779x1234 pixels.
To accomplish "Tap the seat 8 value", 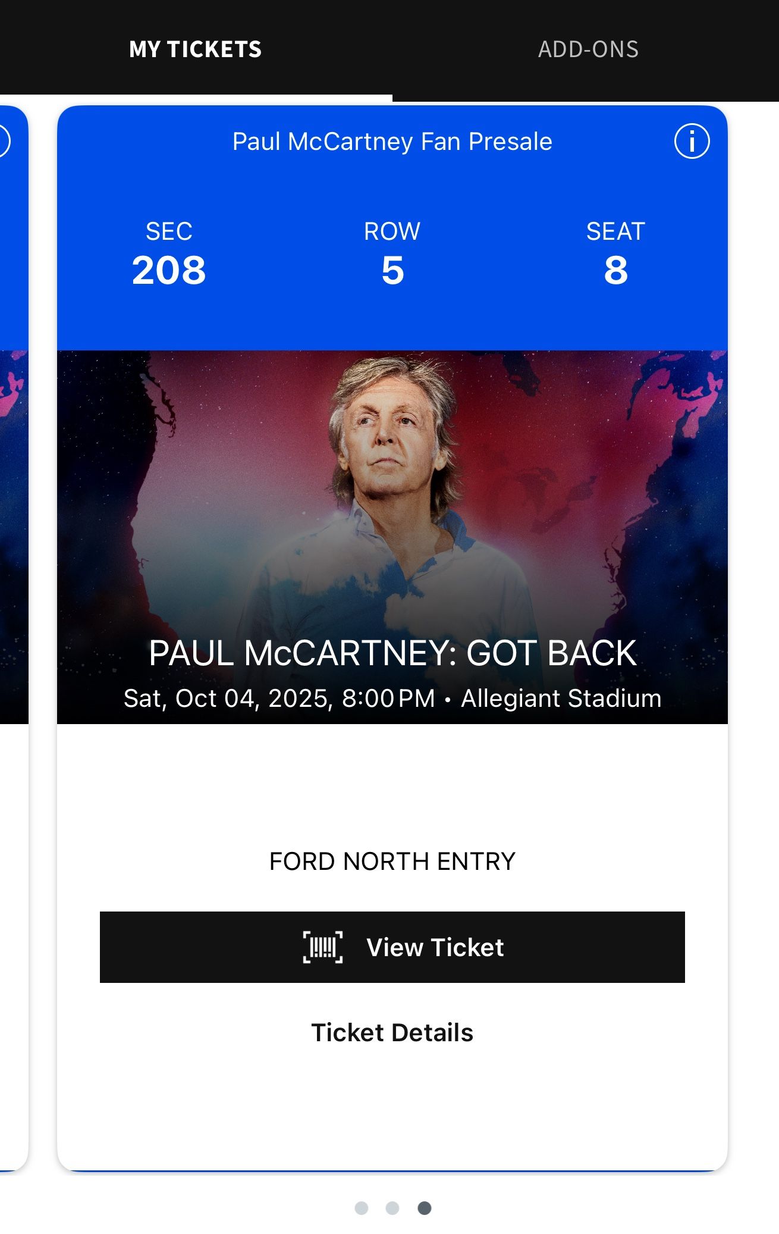I will [x=615, y=270].
